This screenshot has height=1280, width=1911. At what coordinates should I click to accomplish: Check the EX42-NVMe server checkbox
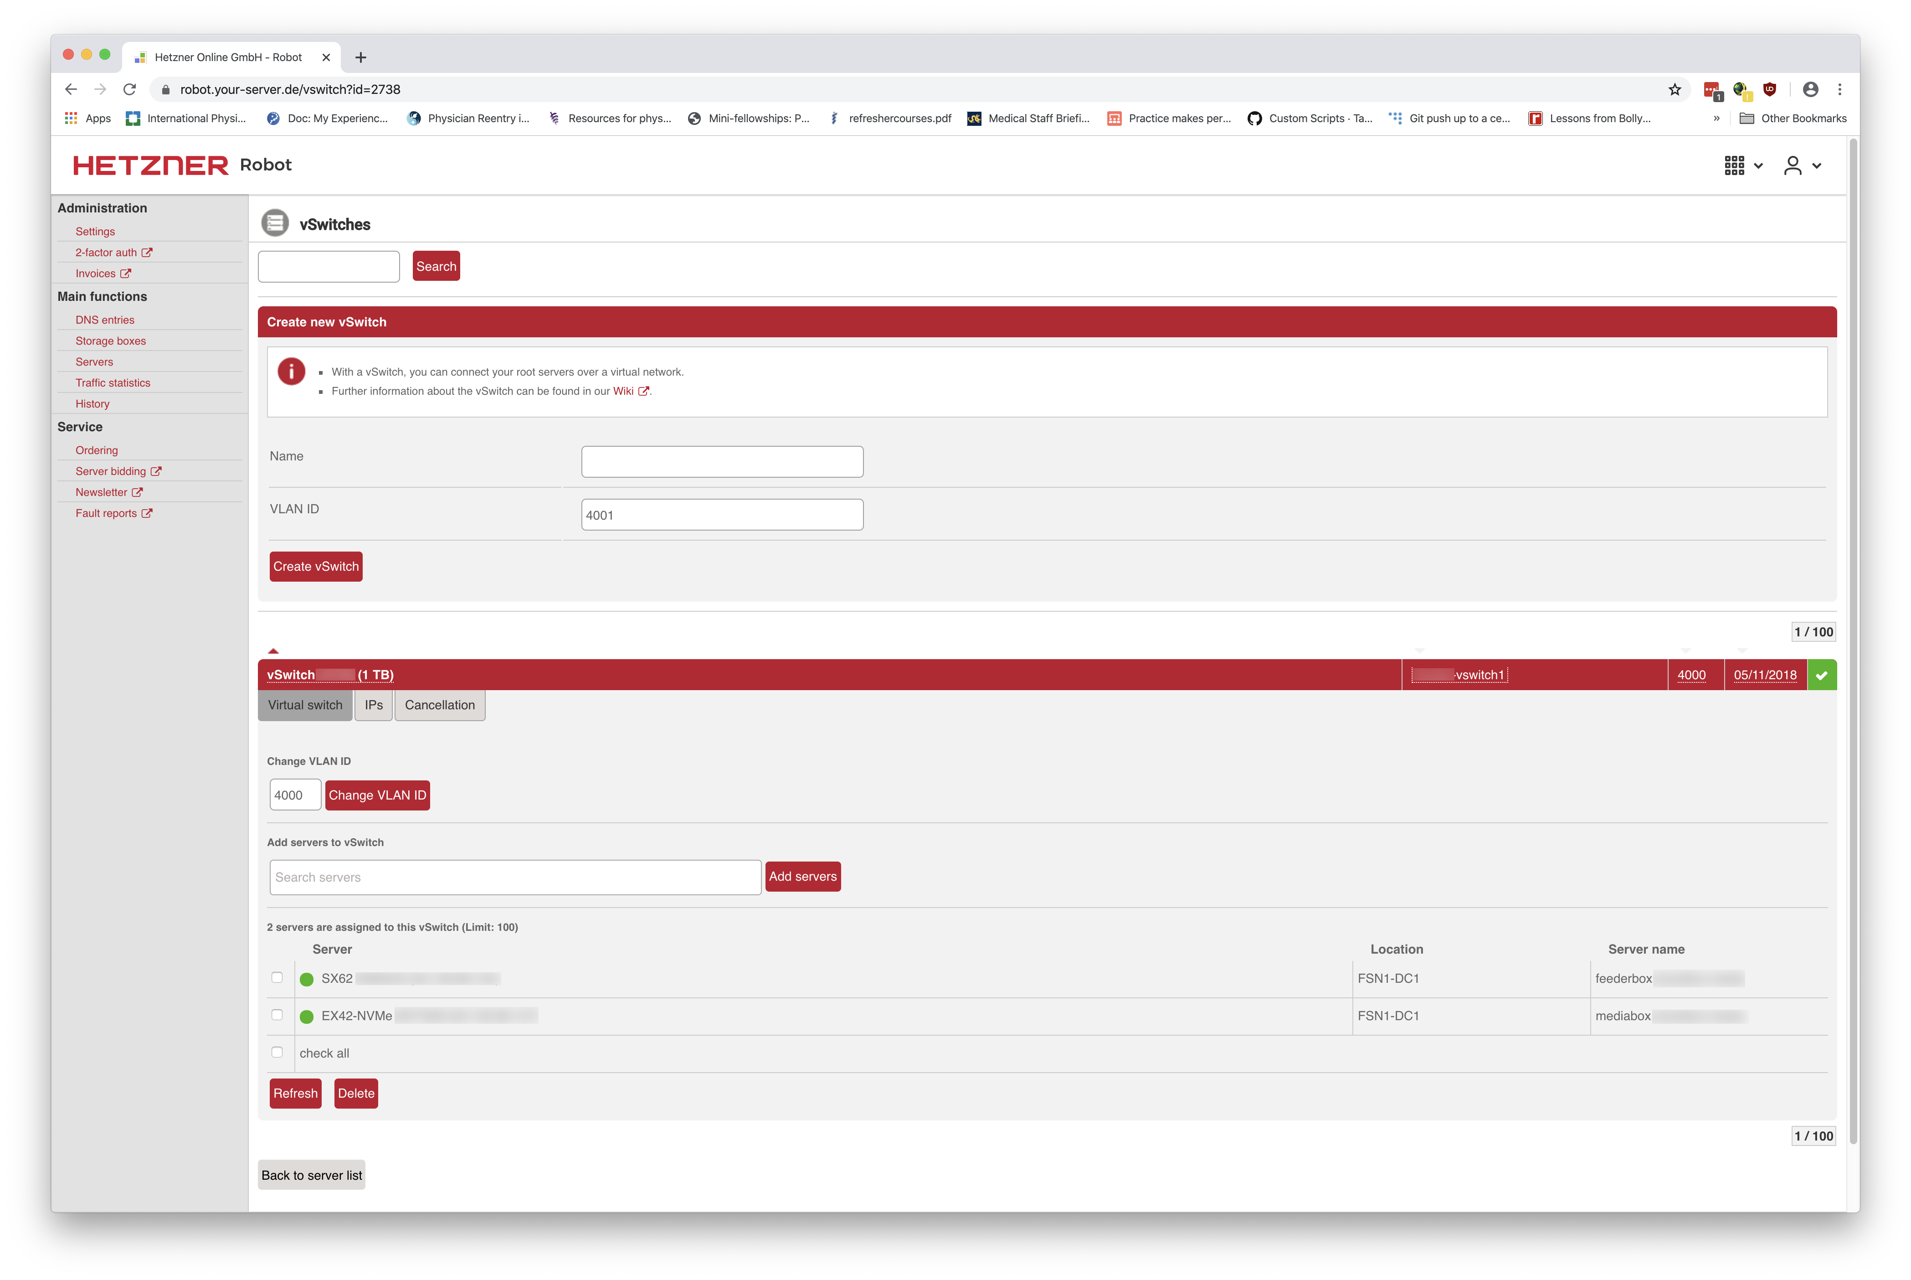pyautogui.click(x=277, y=1016)
